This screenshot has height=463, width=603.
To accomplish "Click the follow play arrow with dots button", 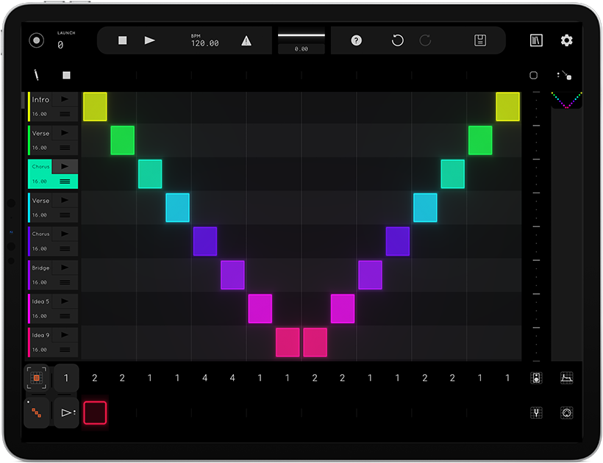I will (66, 413).
